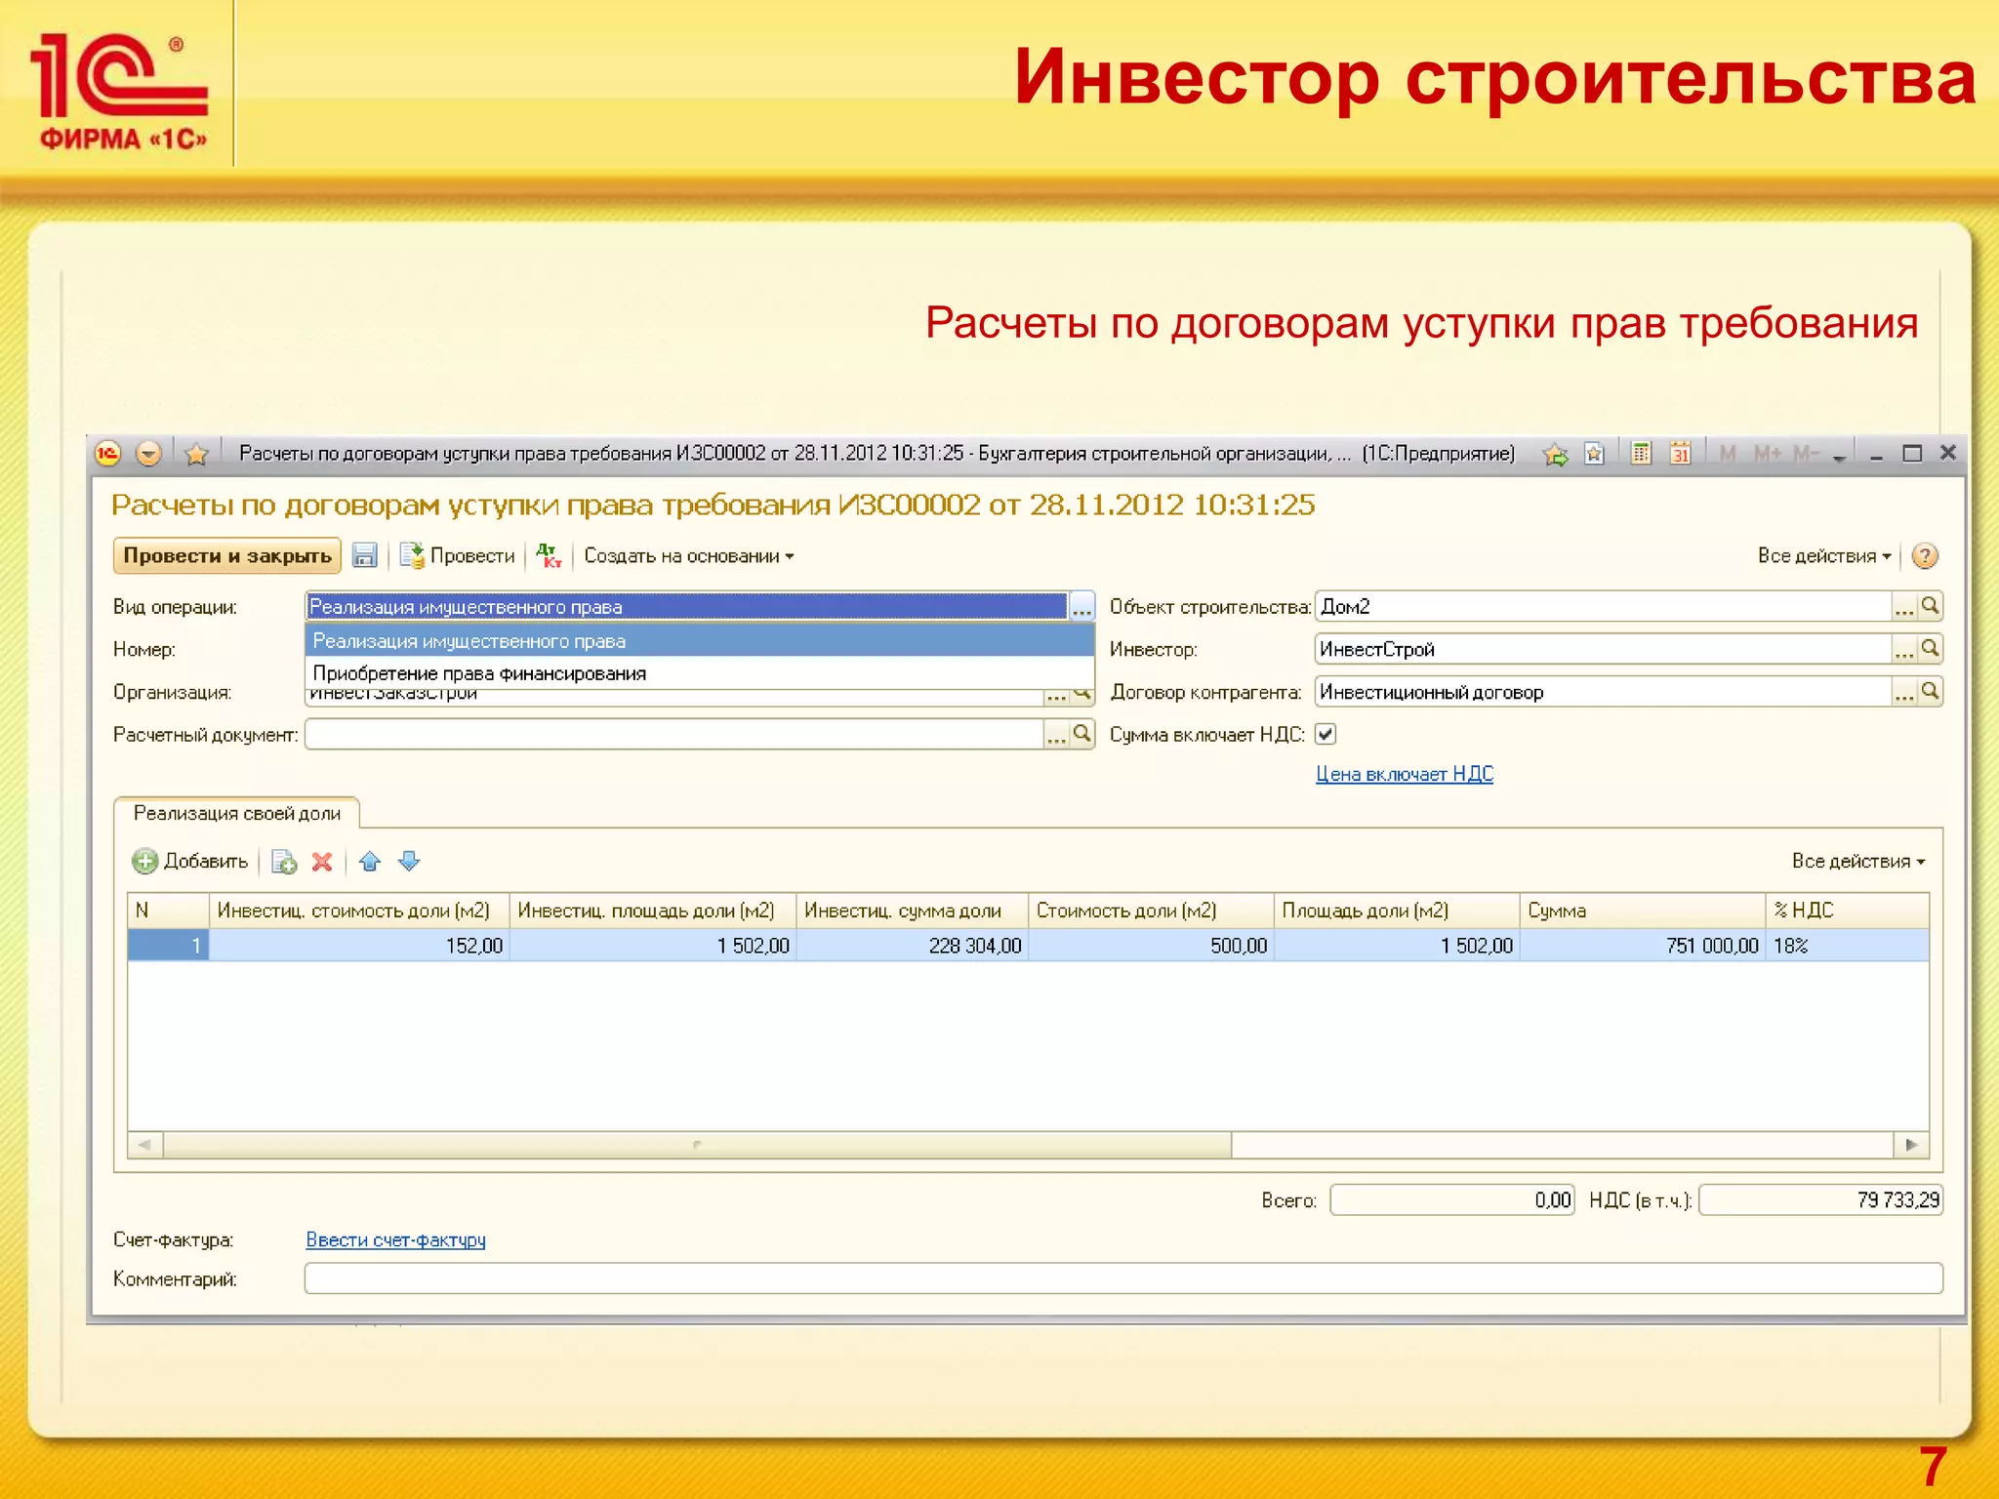Expand the Создать на основании dropdown
Image resolution: width=1999 pixels, height=1499 pixels.
(689, 555)
